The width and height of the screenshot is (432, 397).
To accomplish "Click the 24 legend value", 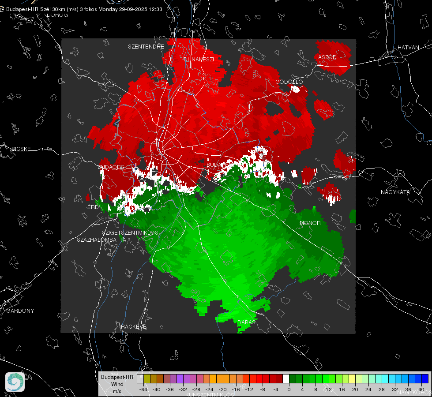I will click(368, 390).
